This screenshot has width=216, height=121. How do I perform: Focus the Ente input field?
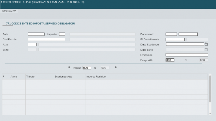coord(36,34)
